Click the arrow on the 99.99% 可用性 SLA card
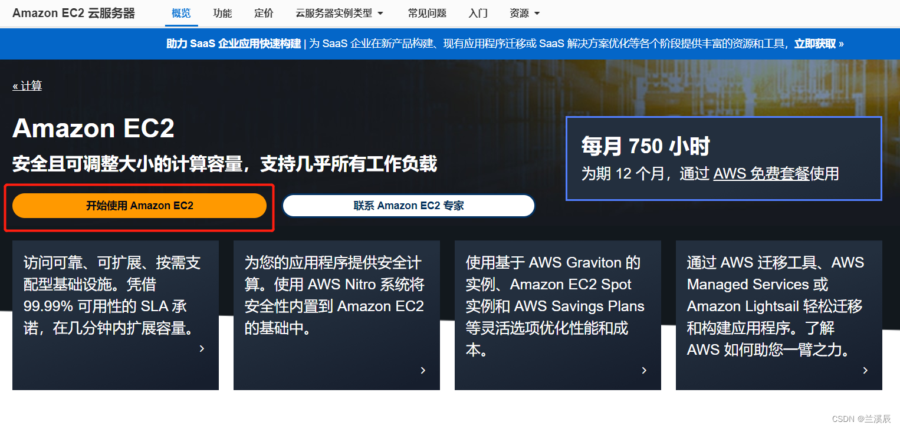This screenshot has height=429, width=900. point(202,348)
